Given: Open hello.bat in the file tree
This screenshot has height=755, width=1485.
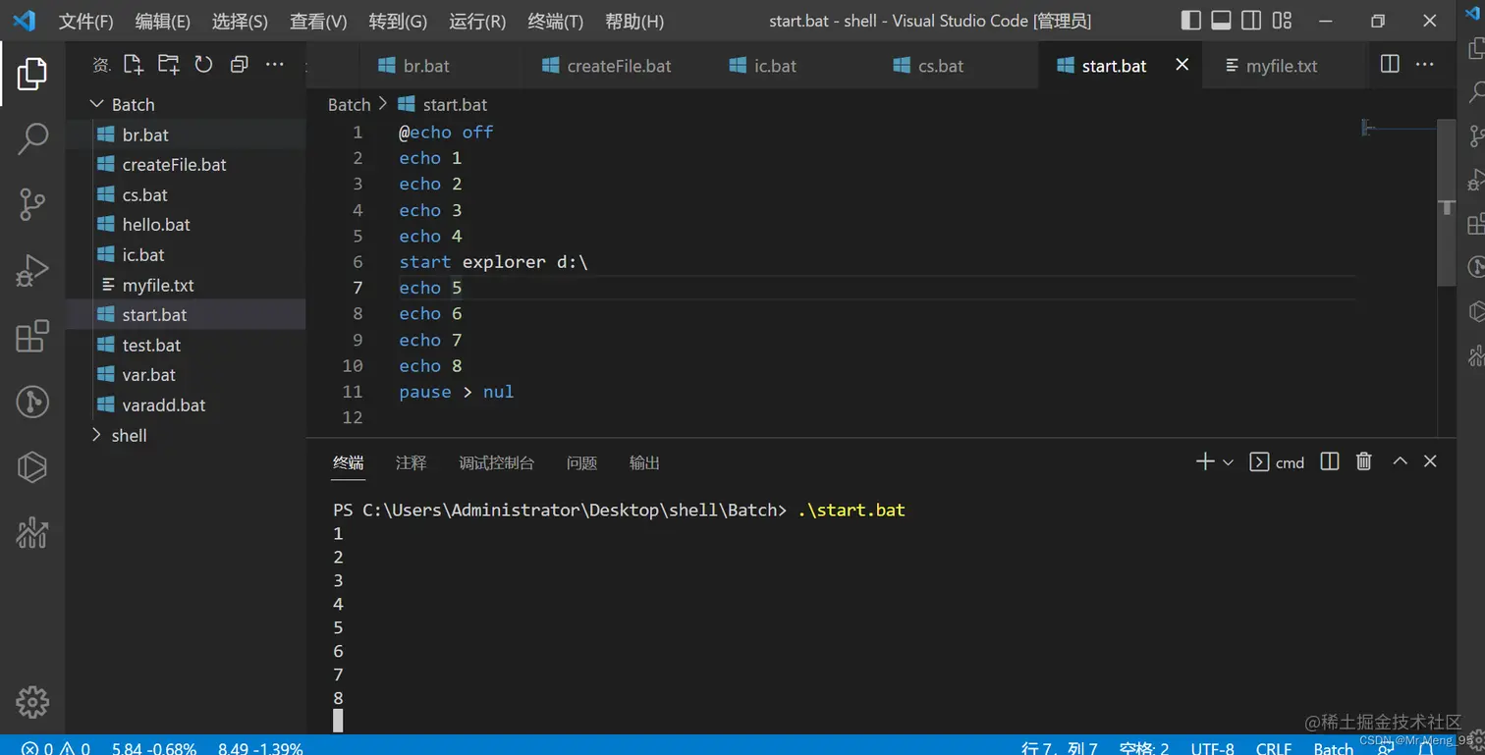Looking at the screenshot, I should tap(186, 225).
